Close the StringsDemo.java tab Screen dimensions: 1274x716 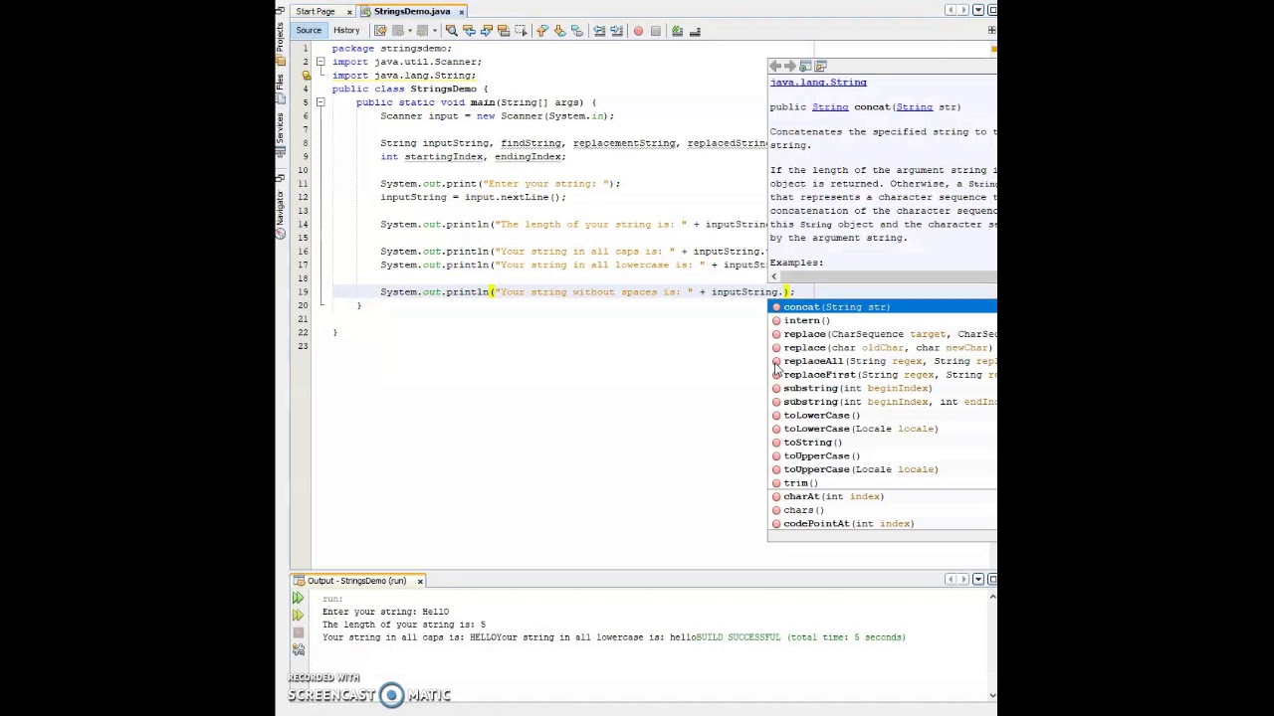(x=461, y=11)
